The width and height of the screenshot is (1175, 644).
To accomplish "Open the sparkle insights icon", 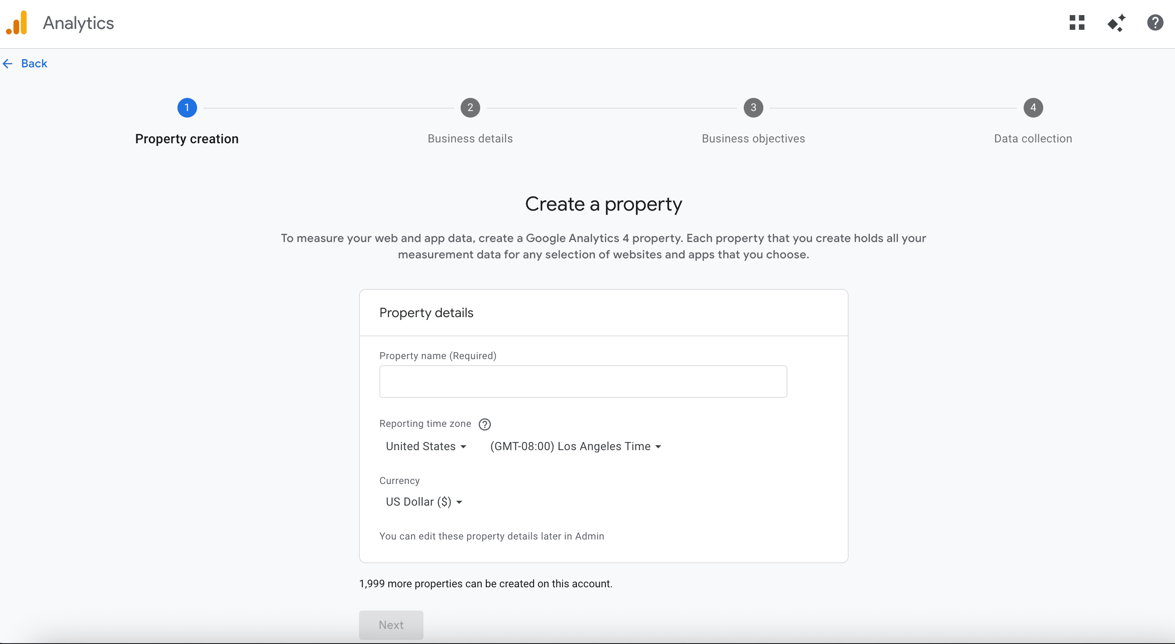I will (x=1116, y=23).
